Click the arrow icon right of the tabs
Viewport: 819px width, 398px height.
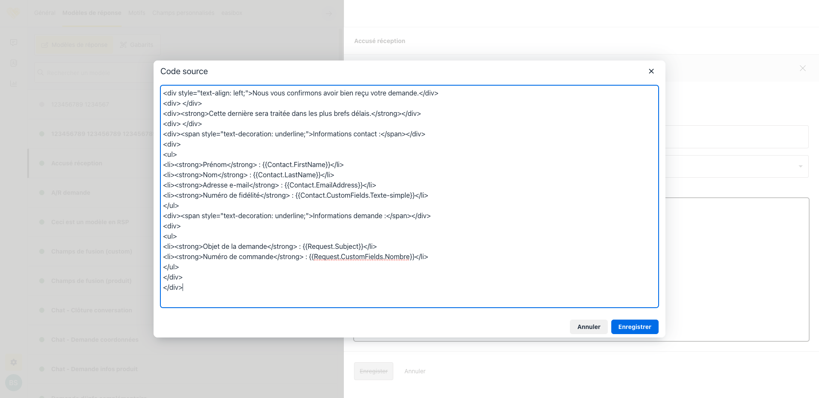pyautogui.click(x=329, y=13)
